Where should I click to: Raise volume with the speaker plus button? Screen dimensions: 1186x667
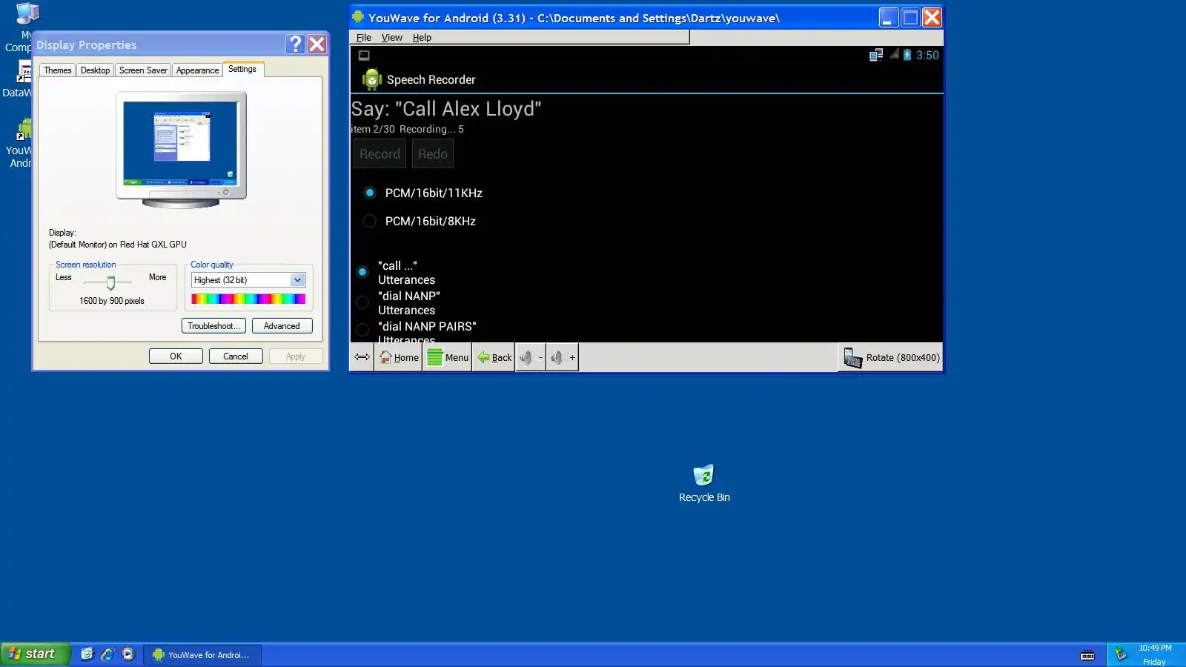click(563, 357)
